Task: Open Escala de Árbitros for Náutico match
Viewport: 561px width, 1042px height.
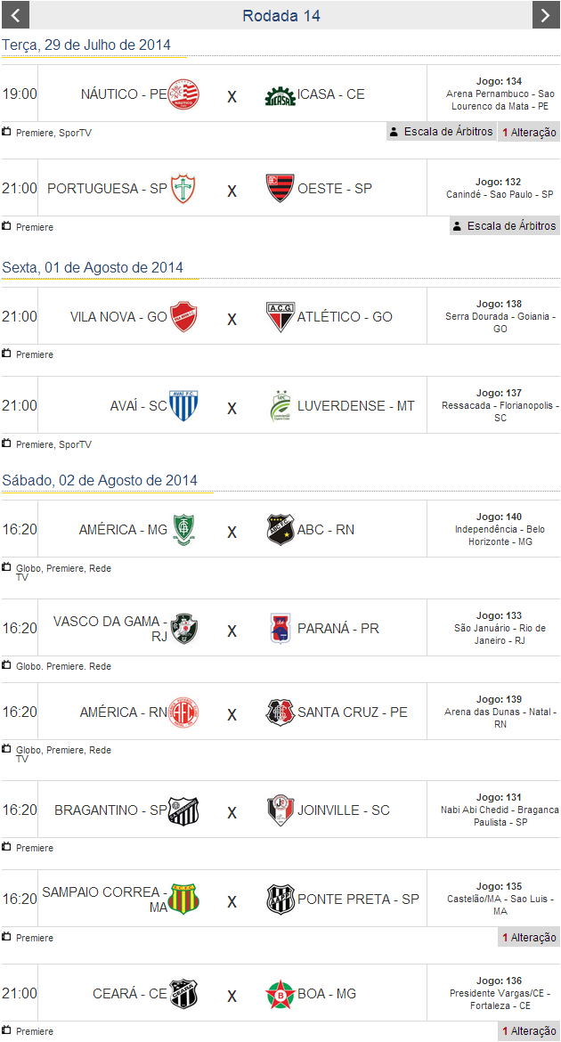Action: [441, 132]
